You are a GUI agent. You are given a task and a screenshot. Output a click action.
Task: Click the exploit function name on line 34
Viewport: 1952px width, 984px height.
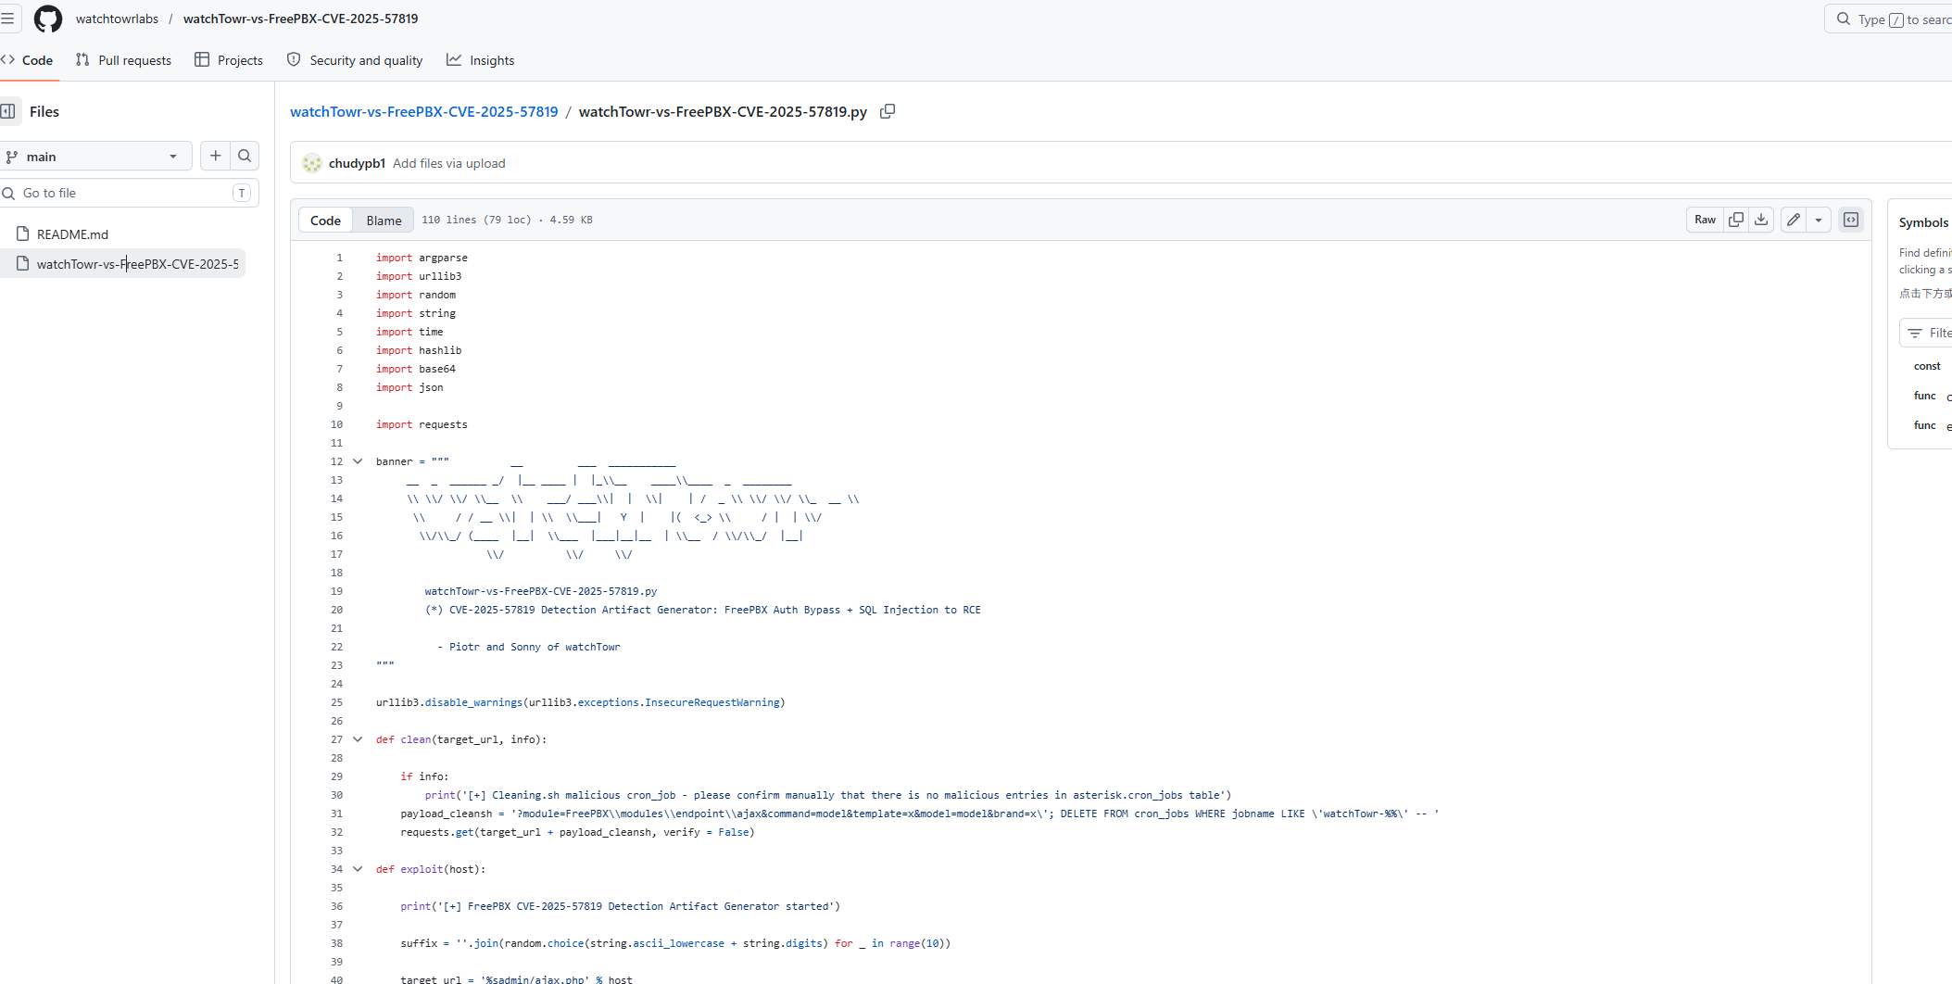click(422, 869)
